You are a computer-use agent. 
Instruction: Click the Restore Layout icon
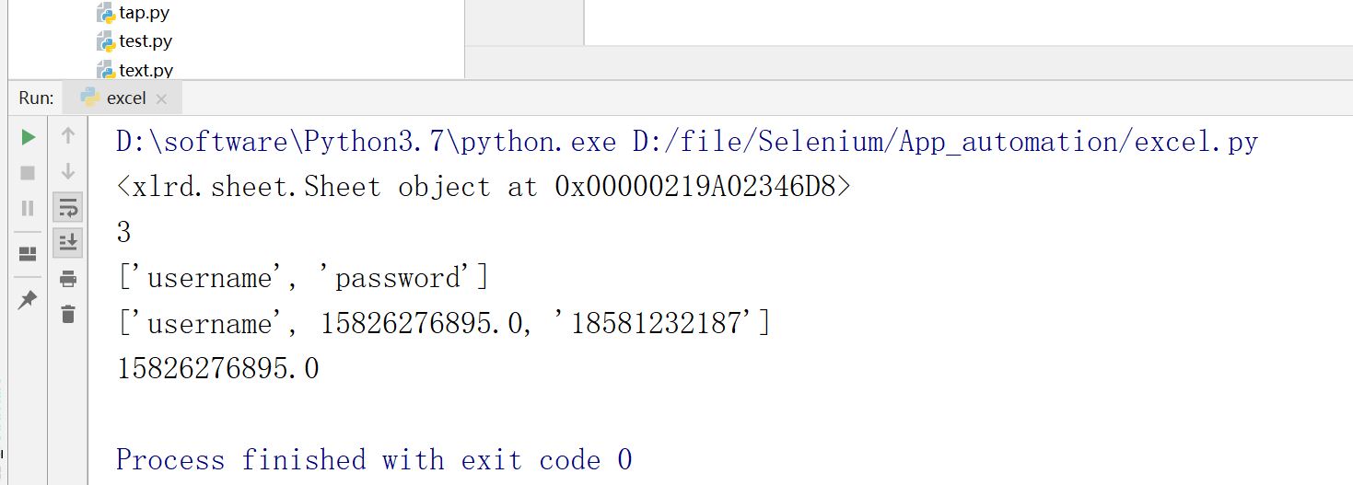tap(28, 253)
